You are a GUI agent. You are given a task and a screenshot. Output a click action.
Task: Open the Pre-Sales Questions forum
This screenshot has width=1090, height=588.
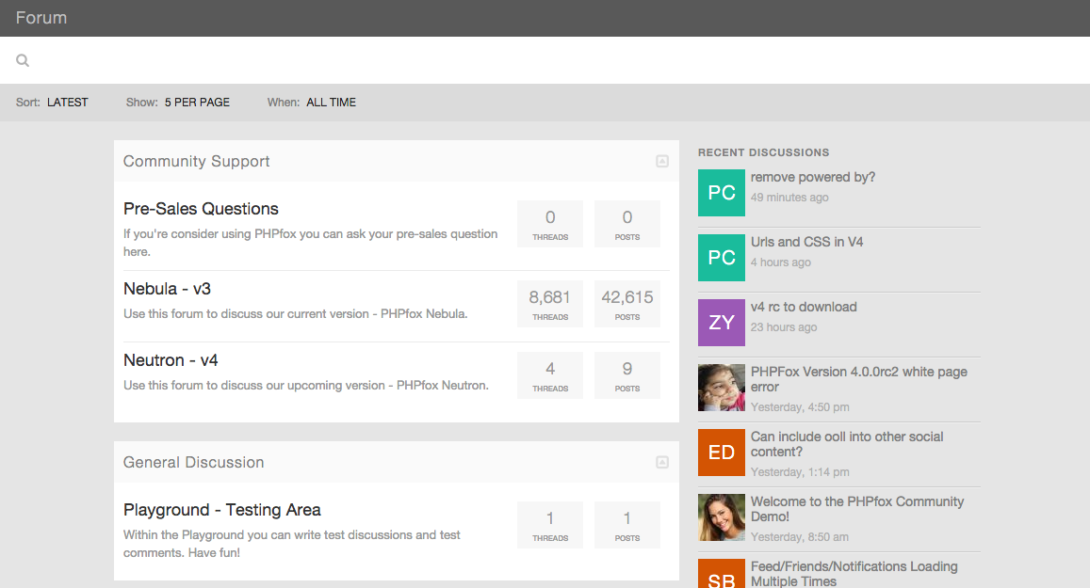coord(201,209)
